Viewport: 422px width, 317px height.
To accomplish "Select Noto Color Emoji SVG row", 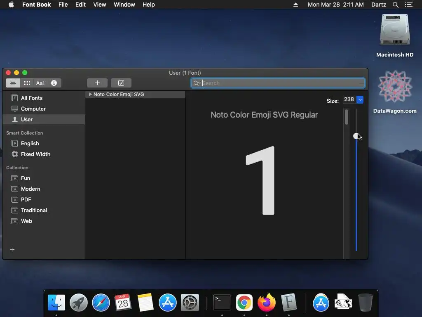I will (x=135, y=95).
